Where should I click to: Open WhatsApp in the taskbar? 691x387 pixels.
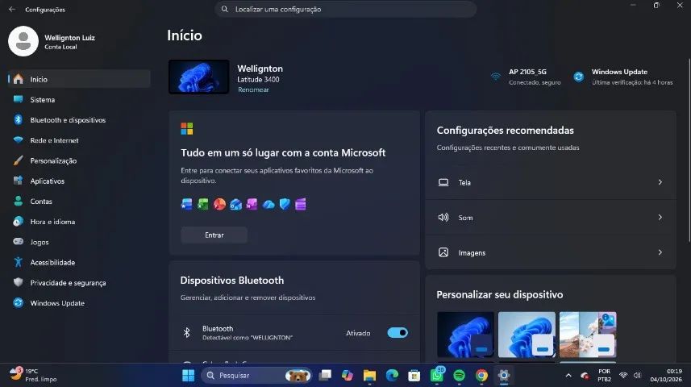coord(437,375)
